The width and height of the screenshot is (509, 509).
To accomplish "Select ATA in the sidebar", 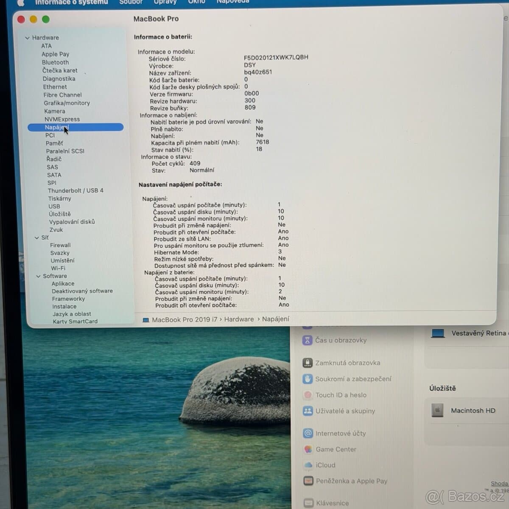I will [46, 46].
